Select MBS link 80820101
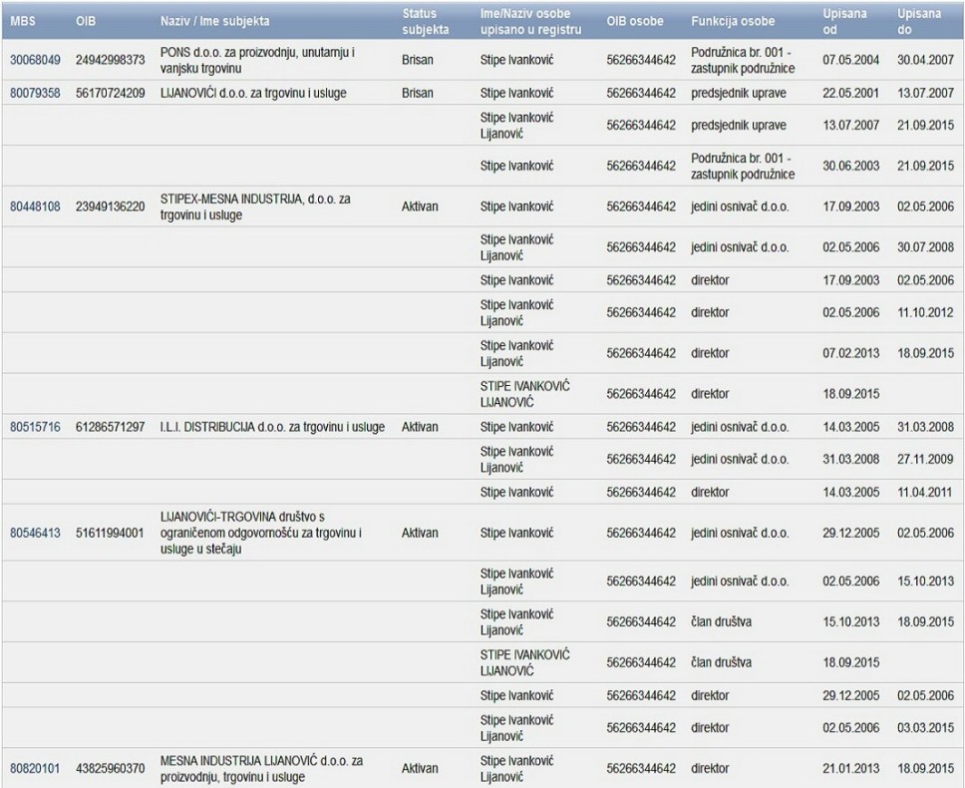The height and width of the screenshot is (788, 965). (x=35, y=769)
